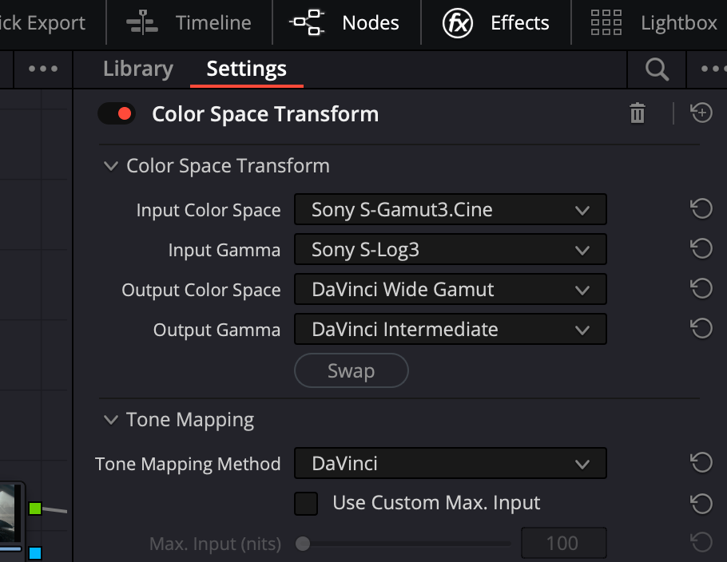Viewport: 727px width, 562px height.
Task: Reset Input Color Space to default
Action: pos(701,210)
